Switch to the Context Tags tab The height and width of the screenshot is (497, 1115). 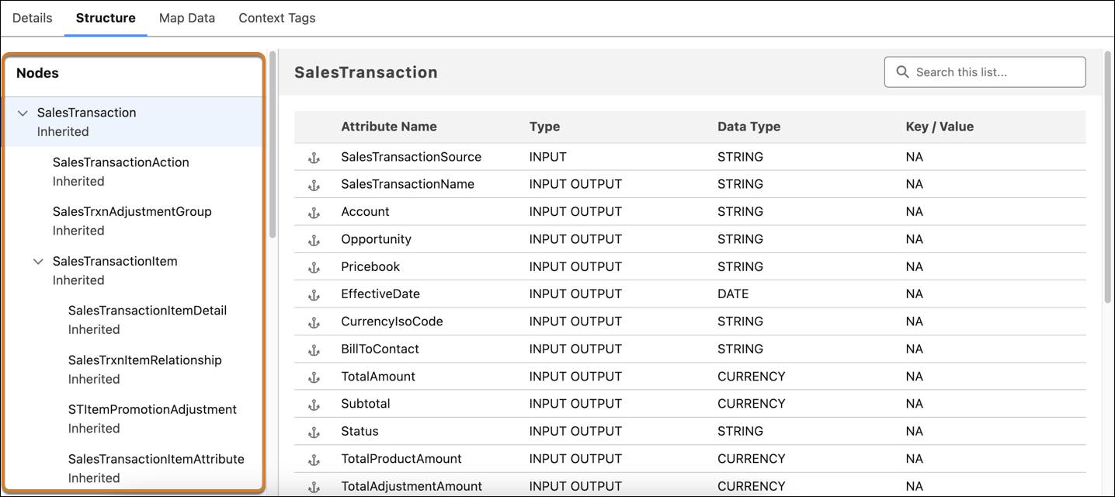(x=276, y=17)
